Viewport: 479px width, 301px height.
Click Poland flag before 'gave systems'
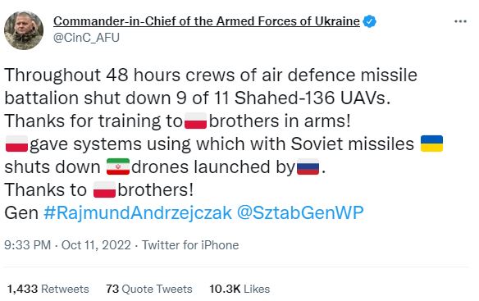click(16, 144)
